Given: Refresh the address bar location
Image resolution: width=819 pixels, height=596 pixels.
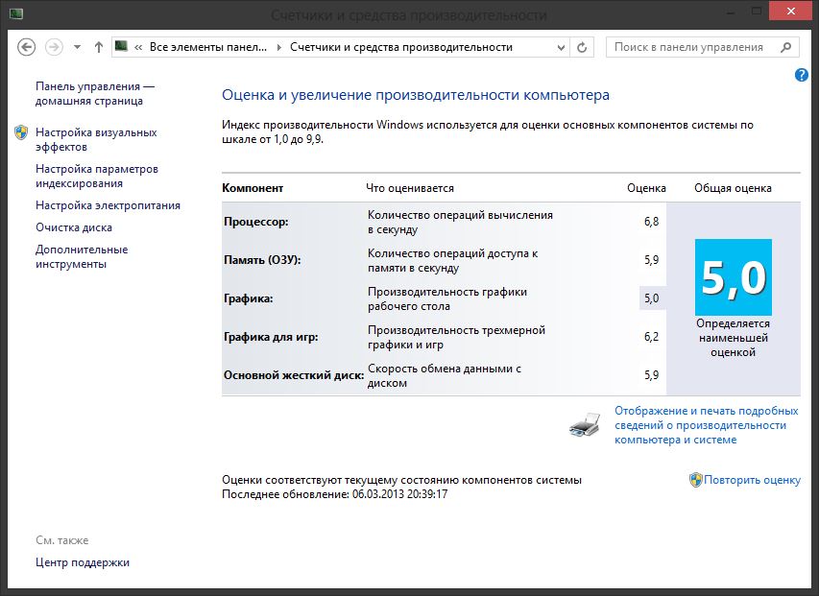Looking at the screenshot, I should coord(583,47).
